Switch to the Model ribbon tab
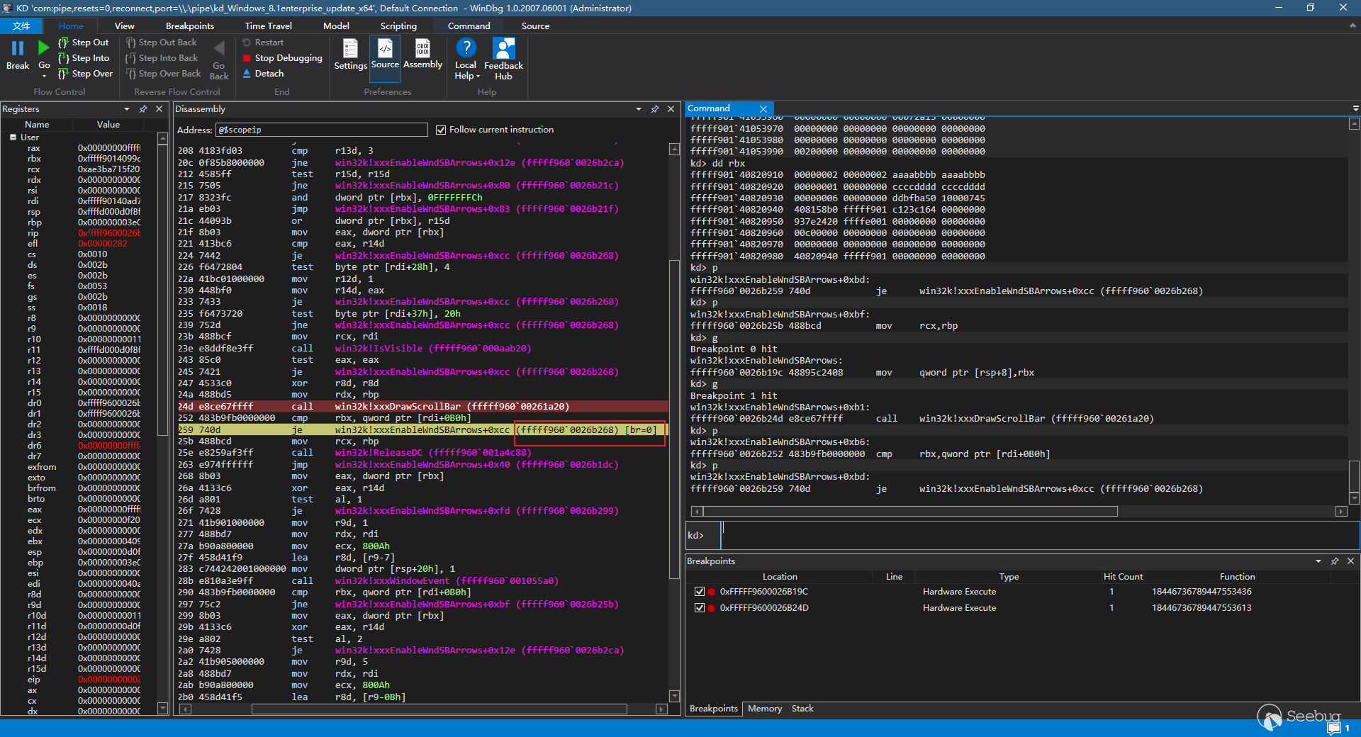1361x737 pixels. (336, 26)
